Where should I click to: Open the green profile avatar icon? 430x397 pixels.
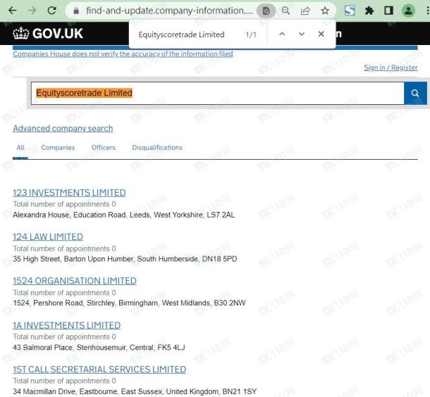coord(408,11)
